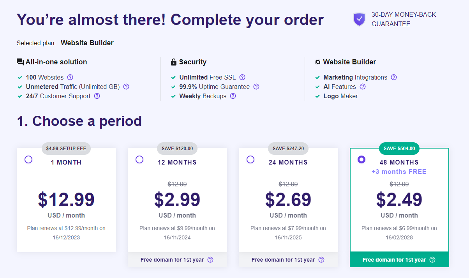Click help icon next to Customer Support
The image size is (469, 278).
(x=97, y=96)
